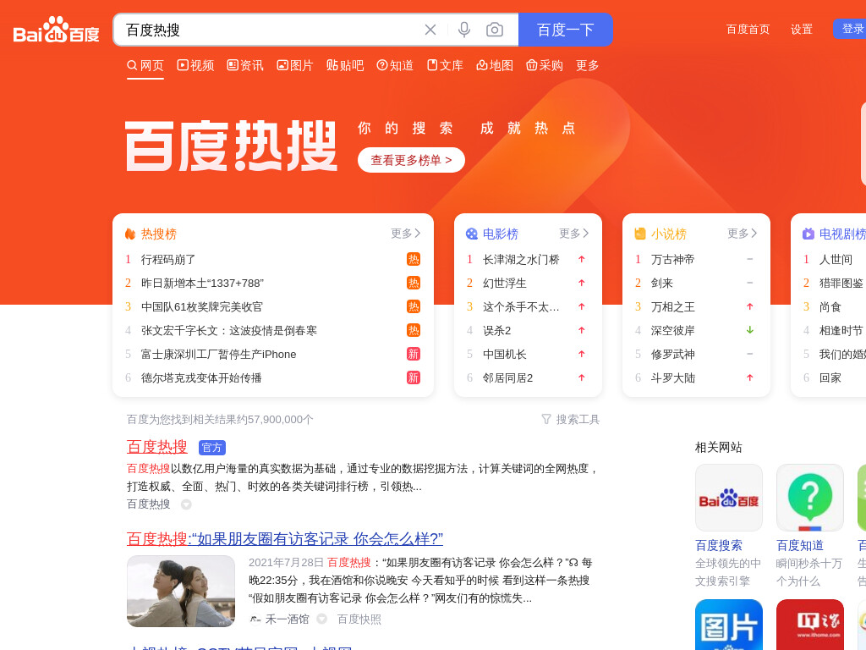Open the 百度搜索 related site logo
866x650 pixels.
click(x=728, y=498)
